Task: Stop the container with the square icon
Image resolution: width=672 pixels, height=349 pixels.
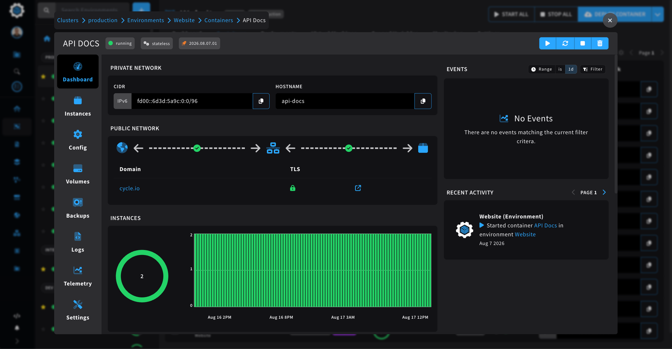Action: tap(582, 43)
